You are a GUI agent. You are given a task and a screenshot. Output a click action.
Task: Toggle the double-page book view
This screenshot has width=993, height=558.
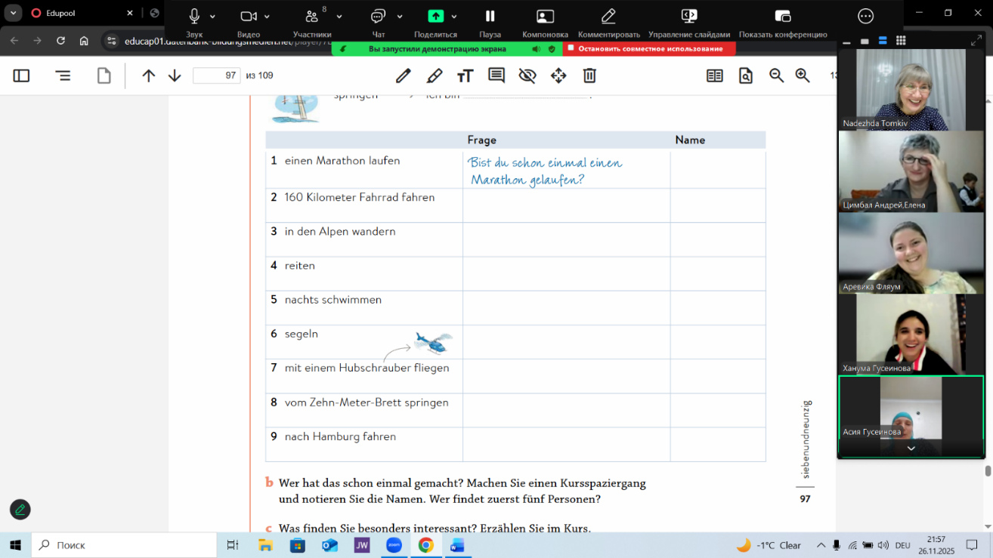pos(714,76)
